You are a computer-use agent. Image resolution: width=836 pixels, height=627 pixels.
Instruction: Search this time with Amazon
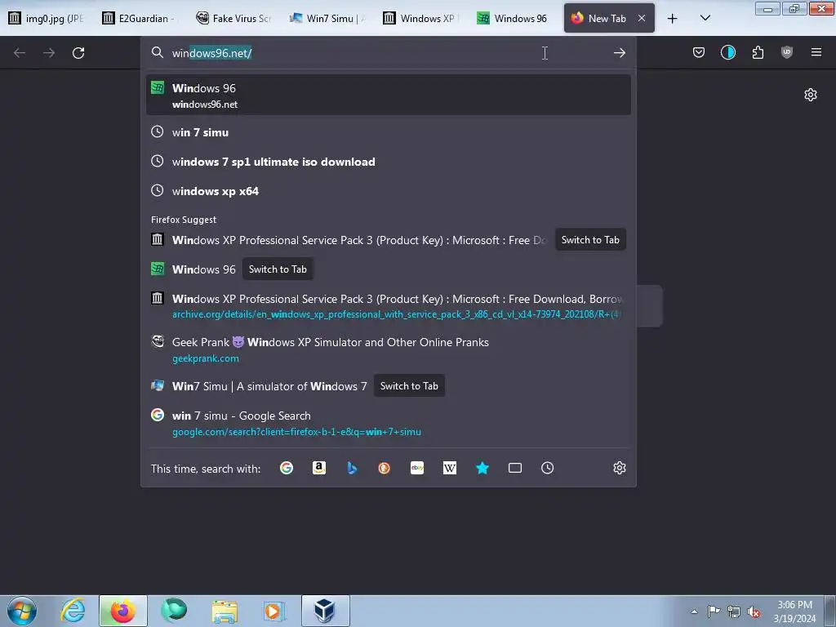pos(319,468)
